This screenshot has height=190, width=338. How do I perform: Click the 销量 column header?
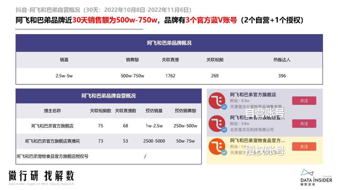click(64, 60)
